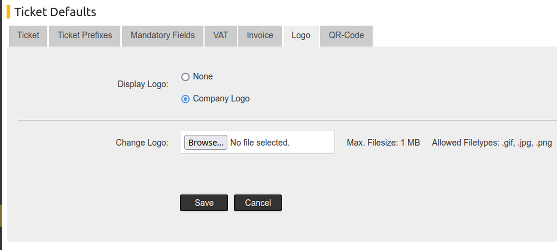The width and height of the screenshot is (557, 250).
Task: Select the Company Logo option
Action: tap(185, 99)
